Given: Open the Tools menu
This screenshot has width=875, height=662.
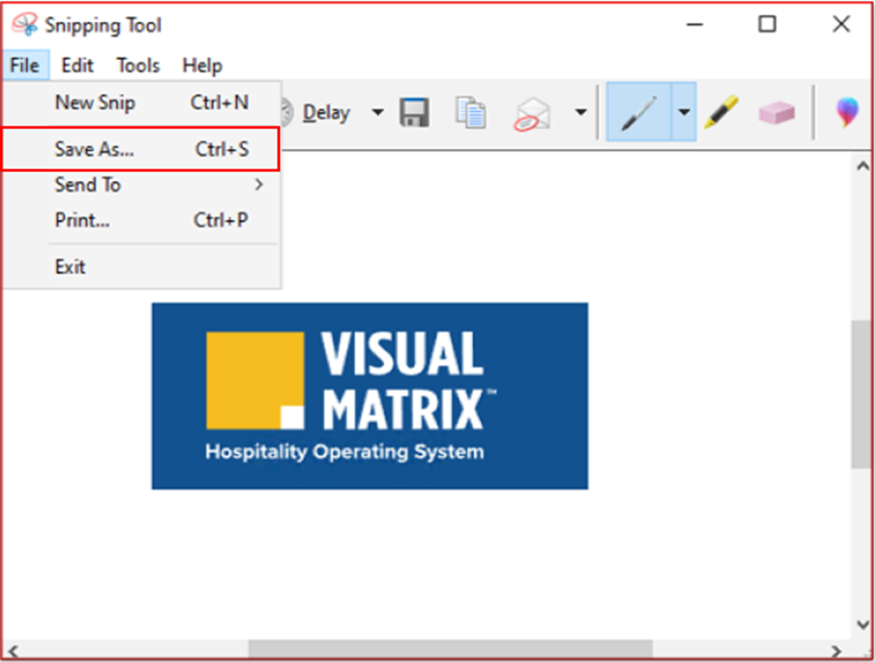Looking at the screenshot, I should pos(138,66).
